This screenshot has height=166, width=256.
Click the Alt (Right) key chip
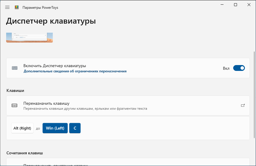(22, 128)
